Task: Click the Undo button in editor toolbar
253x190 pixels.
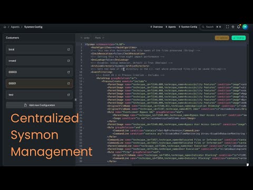Action: pyautogui.click(x=85, y=38)
